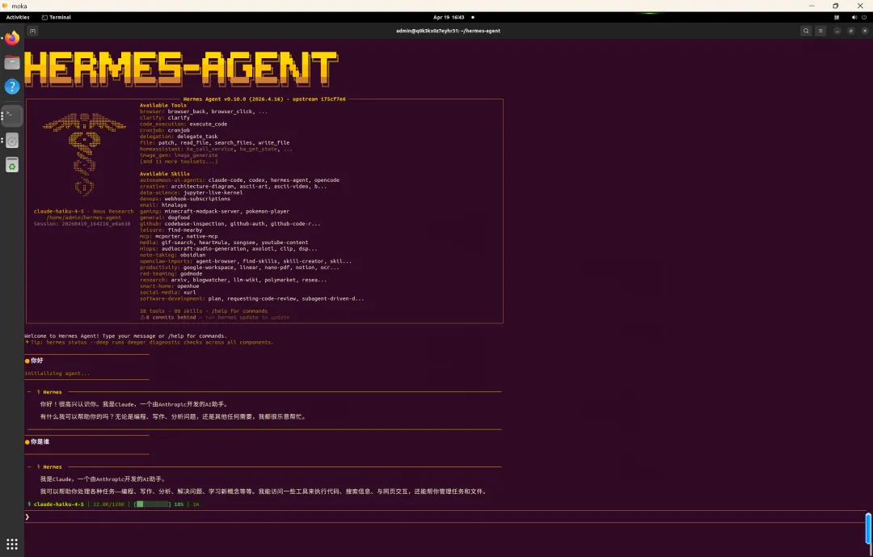
Task: Click the 'red-teaming: godmode' line
Action: 171,273
